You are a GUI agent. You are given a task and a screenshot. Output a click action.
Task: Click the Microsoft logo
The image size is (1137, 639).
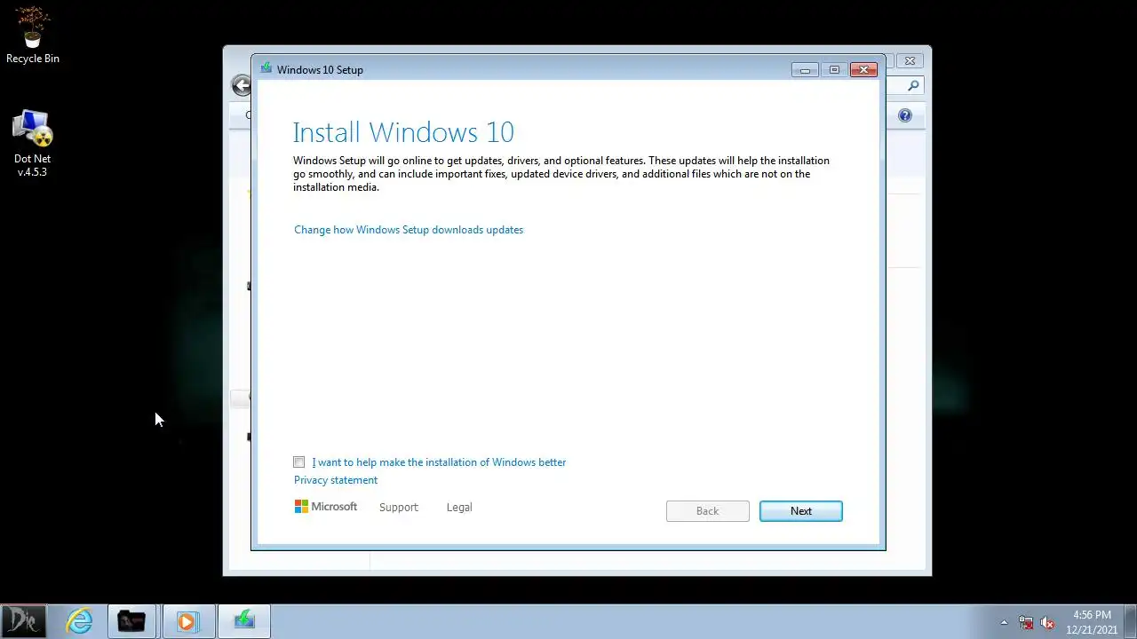click(326, 507)
